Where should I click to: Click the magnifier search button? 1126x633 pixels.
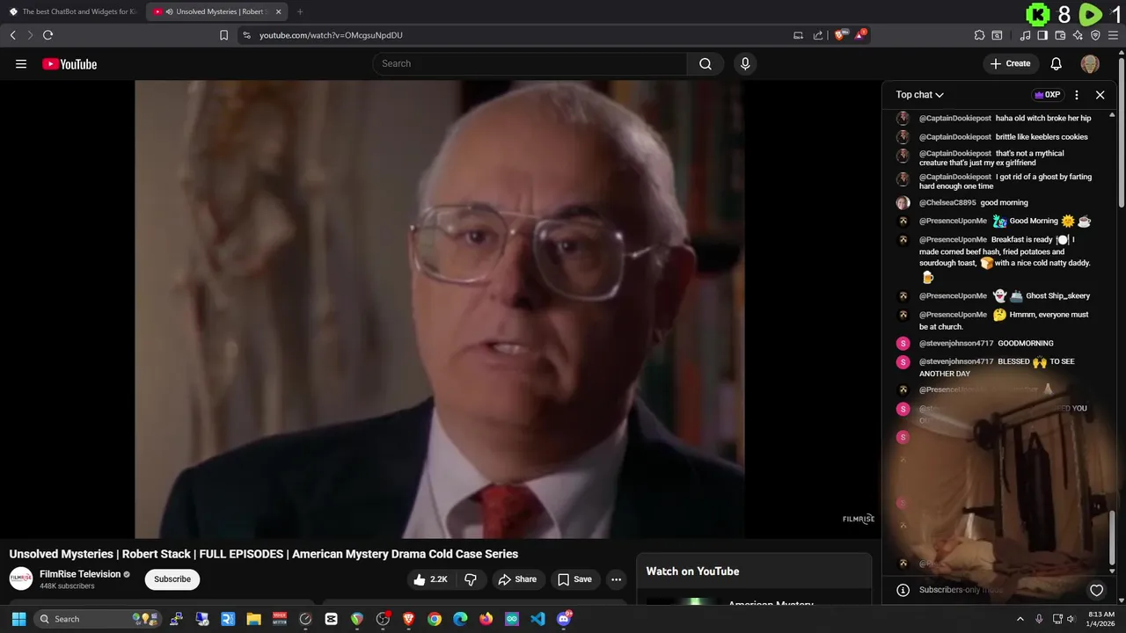(x=705, y=63)
